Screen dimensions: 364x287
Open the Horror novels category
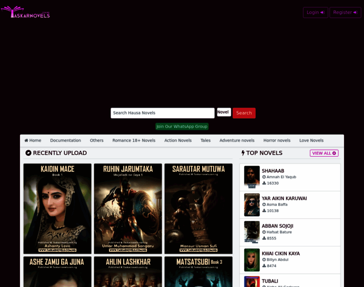(276, 141)
